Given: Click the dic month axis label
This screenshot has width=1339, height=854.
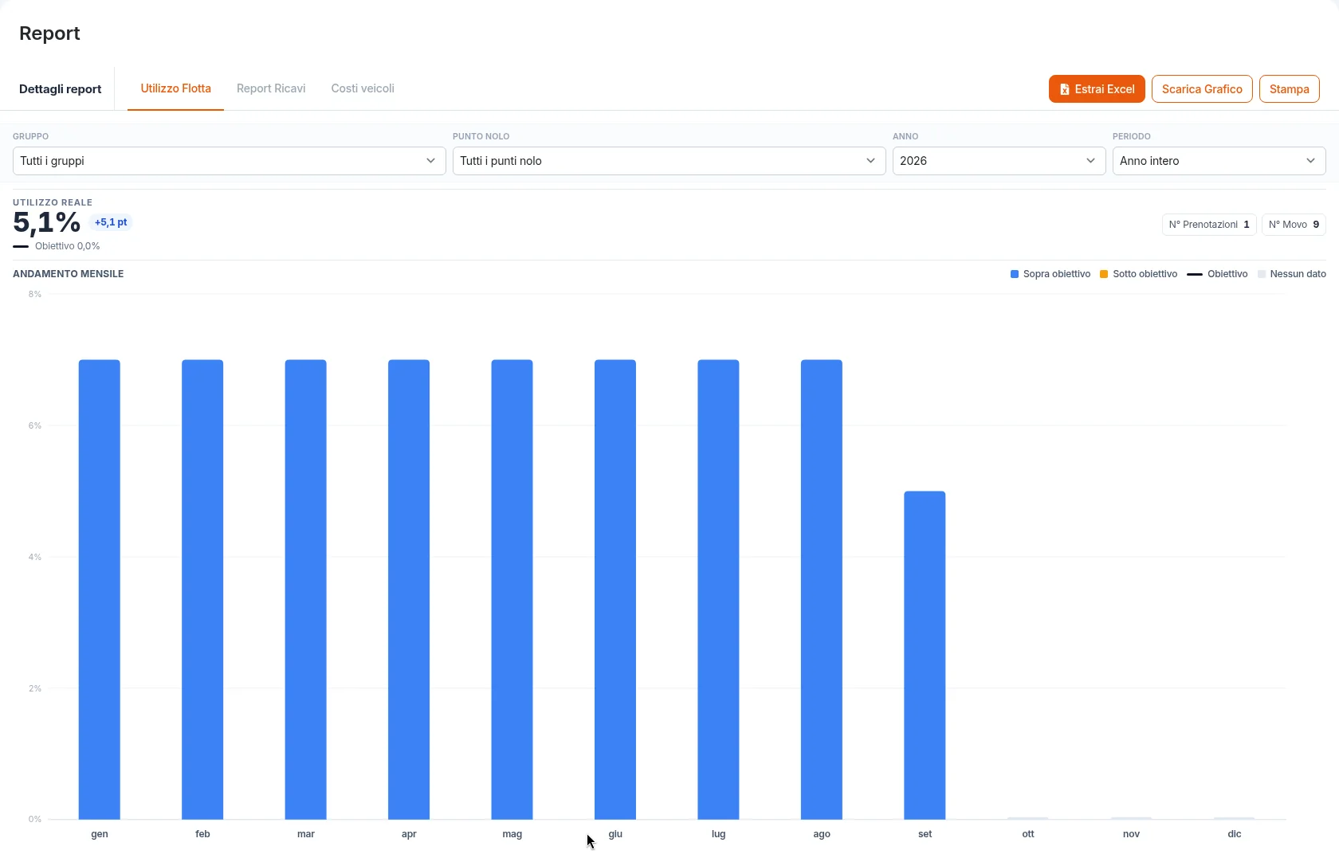Looking at the screenshot, I should 1235,834.
